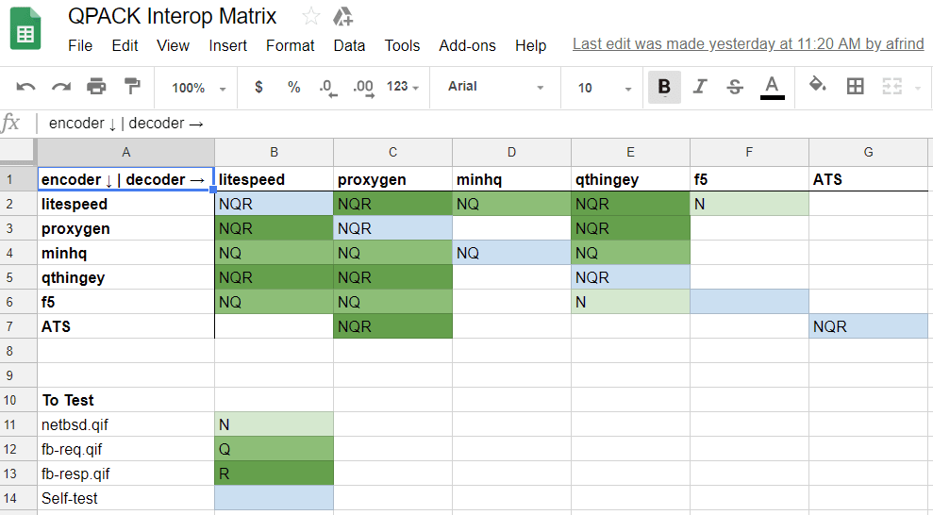Open the Data menu
933x515 pixels.
click(x=349, y=46)
